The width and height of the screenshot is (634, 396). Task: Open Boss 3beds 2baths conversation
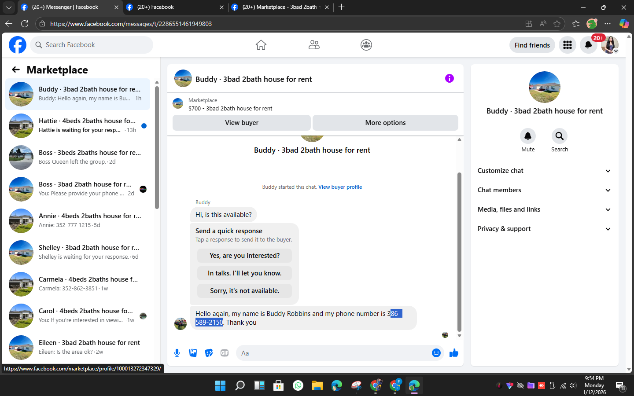click(77, 157)
